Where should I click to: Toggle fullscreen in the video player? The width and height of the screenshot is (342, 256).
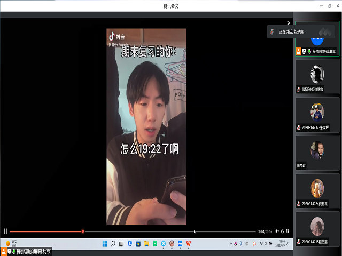tap(287, 231)
